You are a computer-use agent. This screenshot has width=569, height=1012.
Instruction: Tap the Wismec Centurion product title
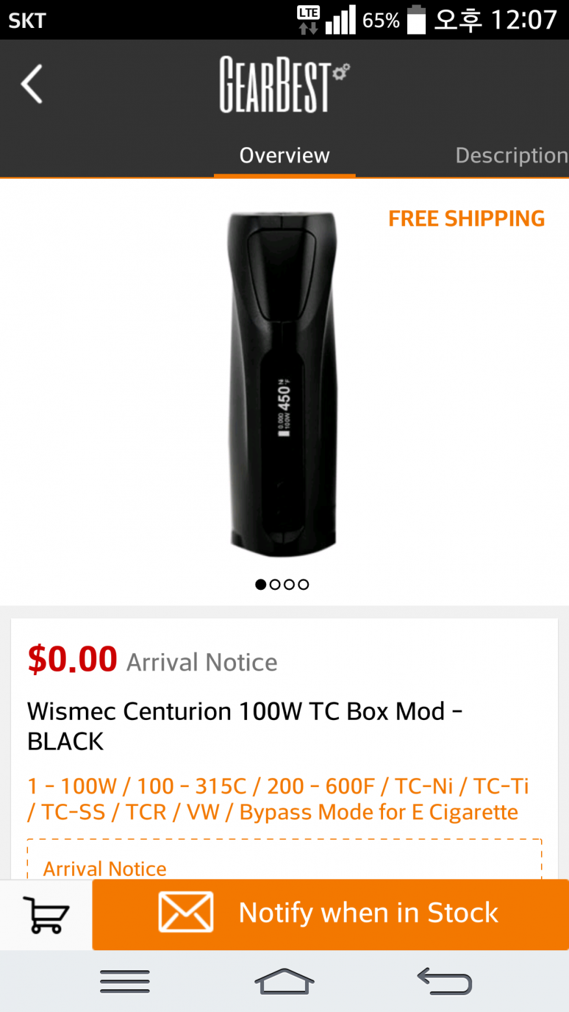click(245, 726)
